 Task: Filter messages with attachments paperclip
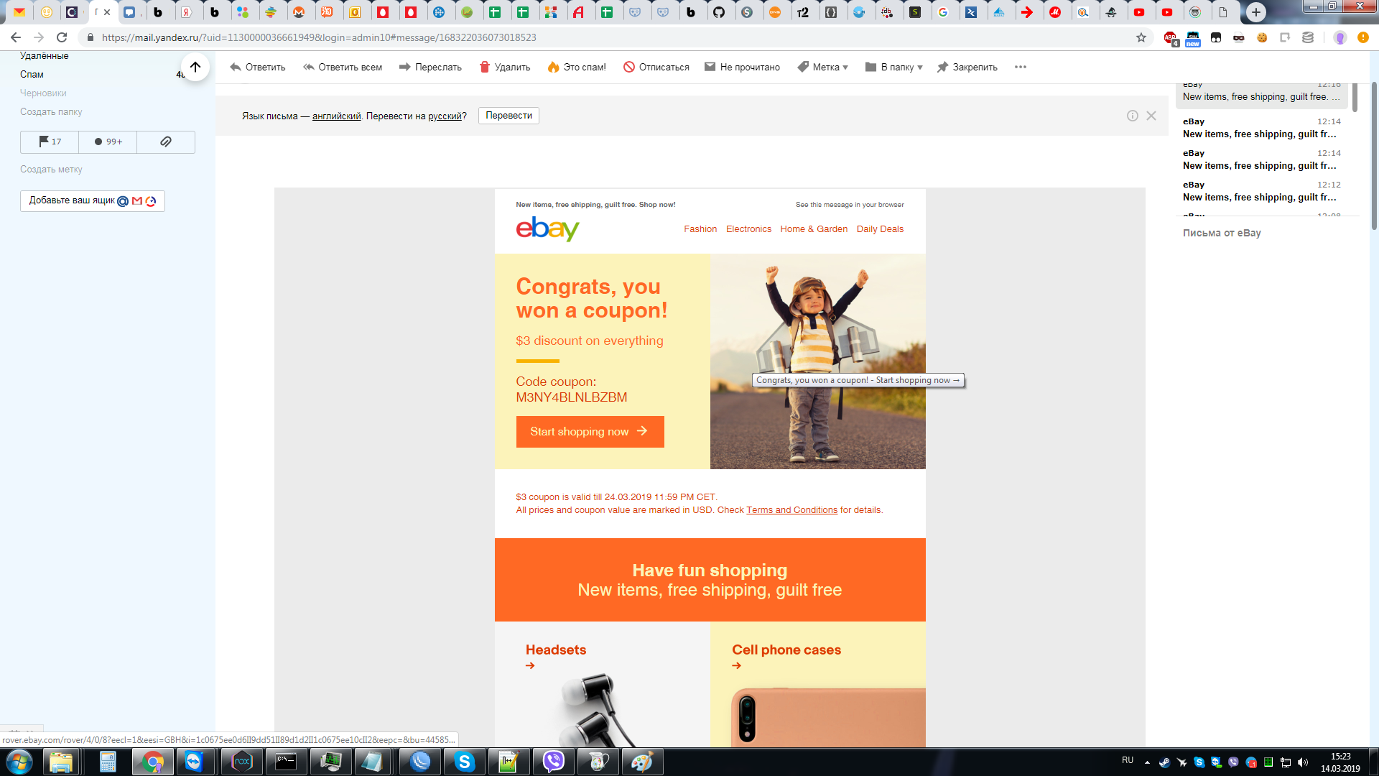(166, 142)
